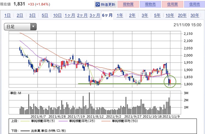Switch chart period to 20年
Image resolution: width=205 pixels, height=134 pixels.
click(x=182, y=15)
